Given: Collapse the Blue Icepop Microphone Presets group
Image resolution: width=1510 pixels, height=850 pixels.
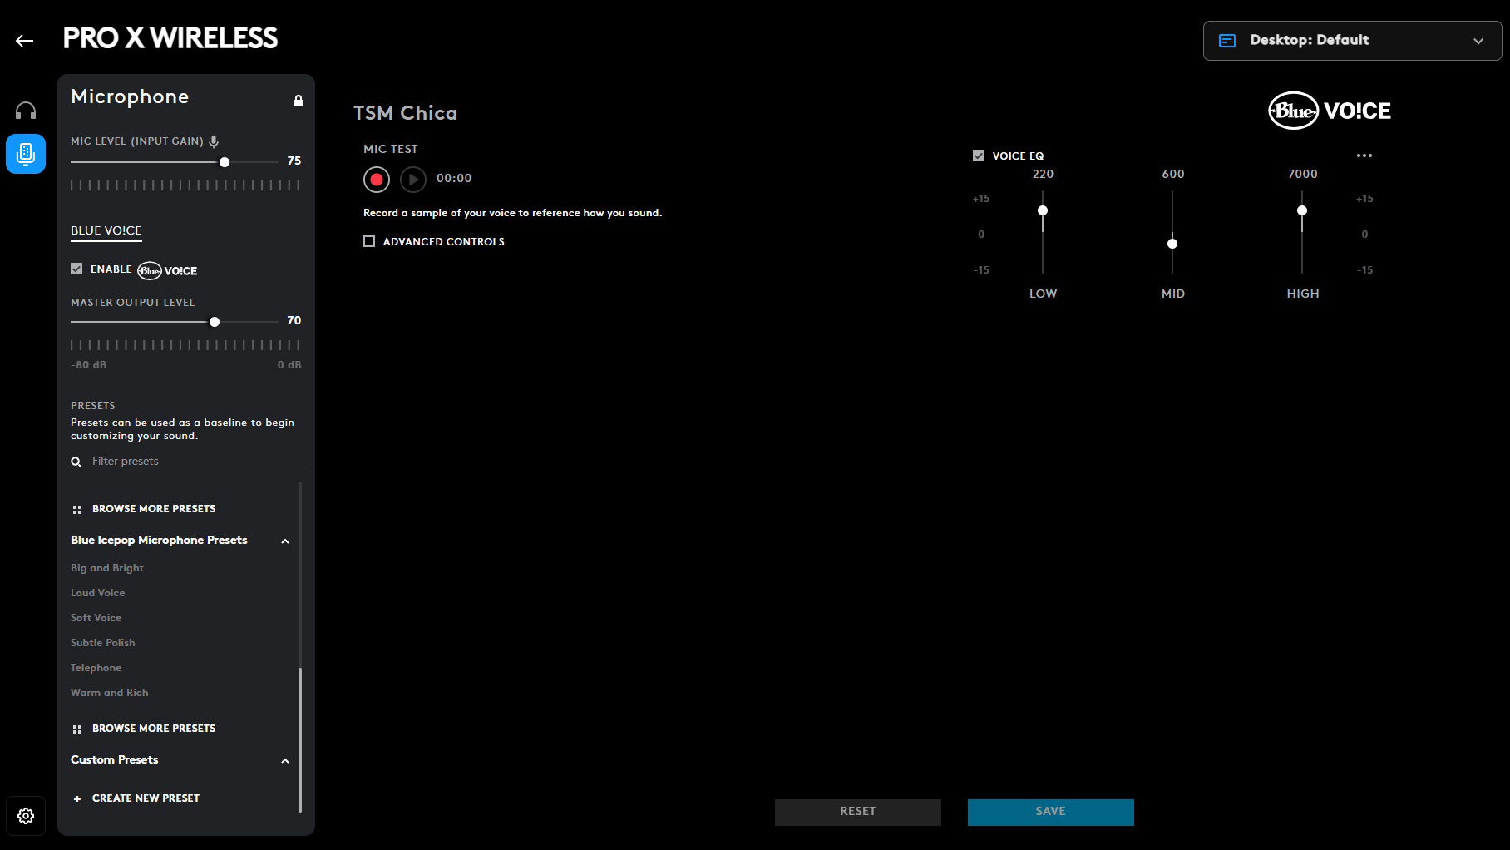Looking at the screenshot, I should 285,541.
